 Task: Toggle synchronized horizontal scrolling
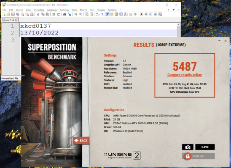91,14
